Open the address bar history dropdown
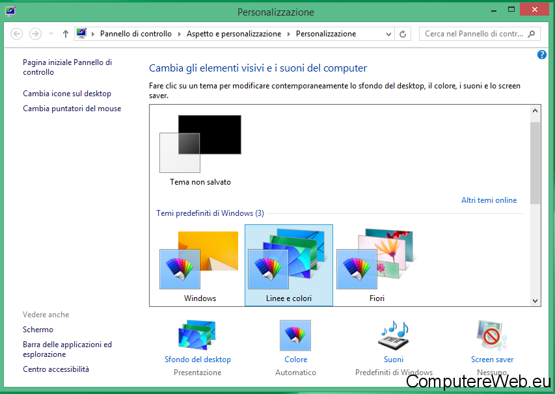This screenshot has height=394, width=555. click(388, 34)
